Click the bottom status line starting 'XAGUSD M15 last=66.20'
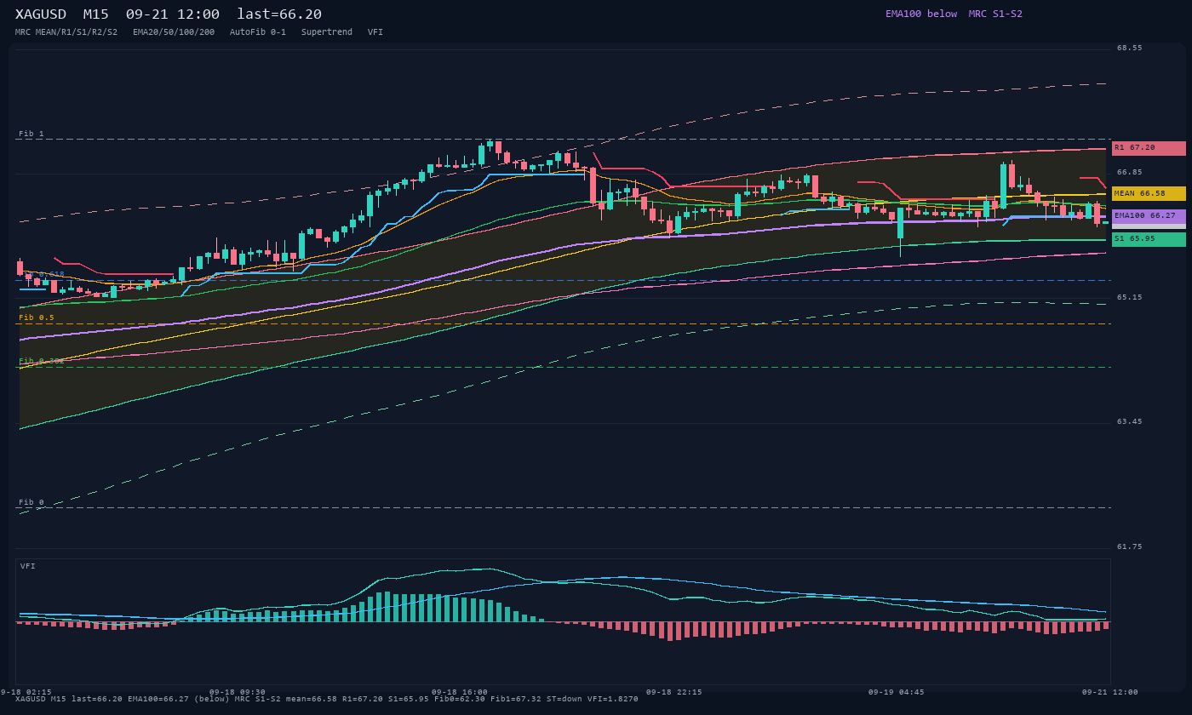1192x715 pixels. [327, 699]
